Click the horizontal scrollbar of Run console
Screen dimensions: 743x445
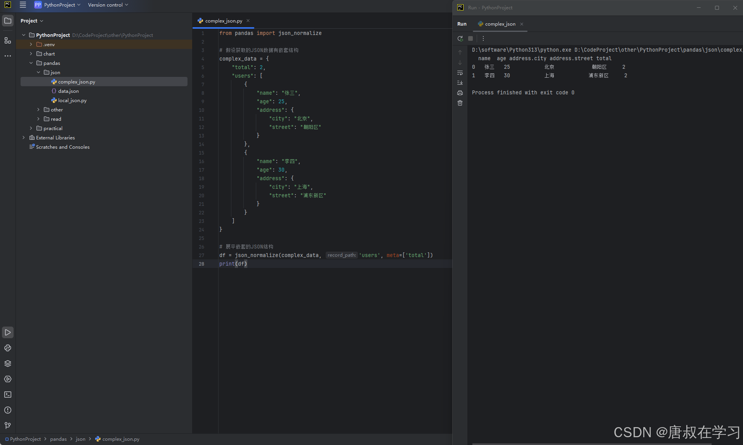[x=592, y=443]
